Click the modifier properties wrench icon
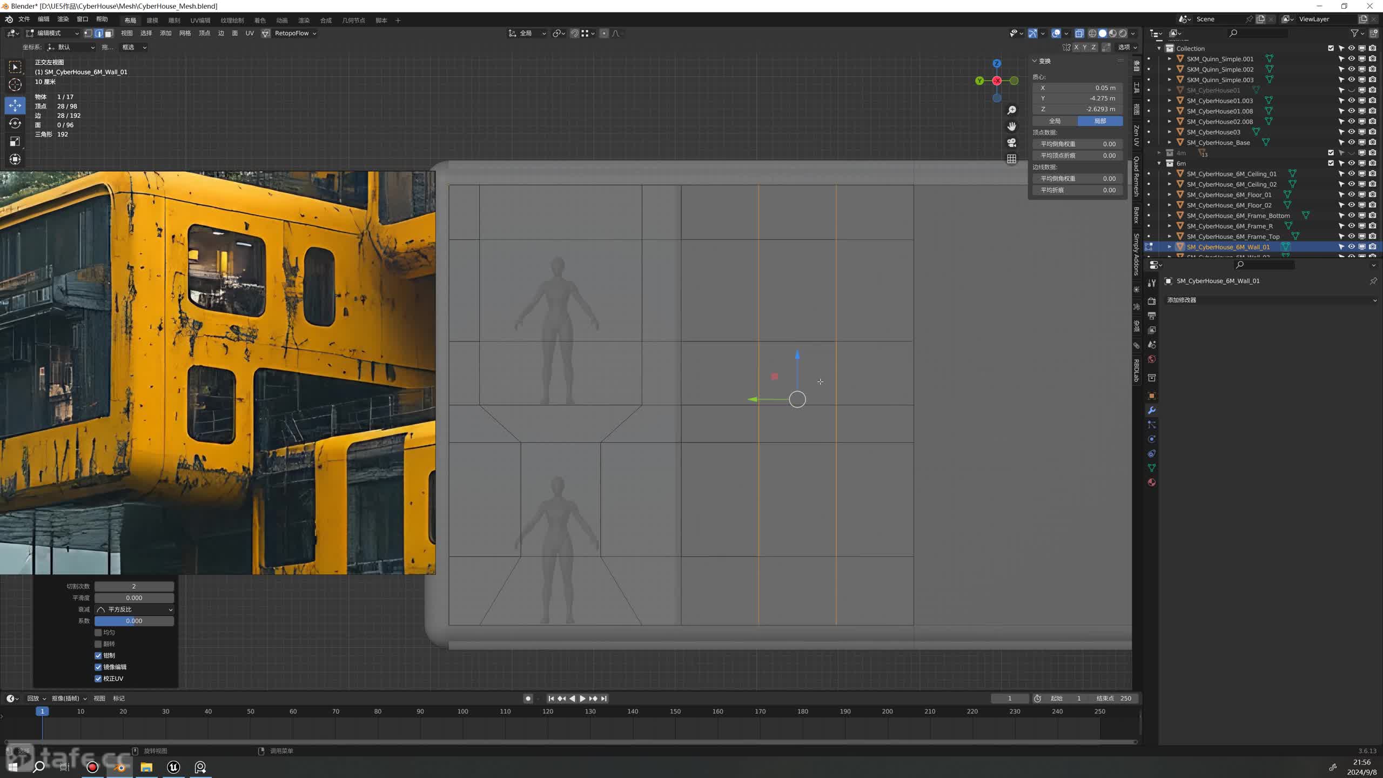Viewport: 1383px width, 778px height. (x=1152, y=410)
